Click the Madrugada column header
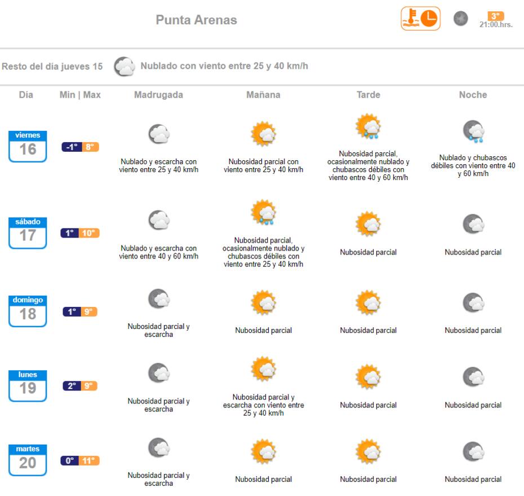The height and width of the screenshot is (496, 524). click(158, 95)
